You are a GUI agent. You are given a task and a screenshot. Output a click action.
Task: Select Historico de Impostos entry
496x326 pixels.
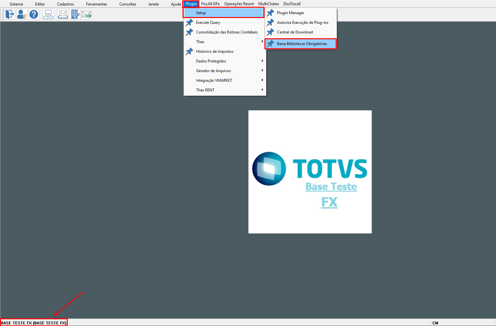(x=225, y=51)
